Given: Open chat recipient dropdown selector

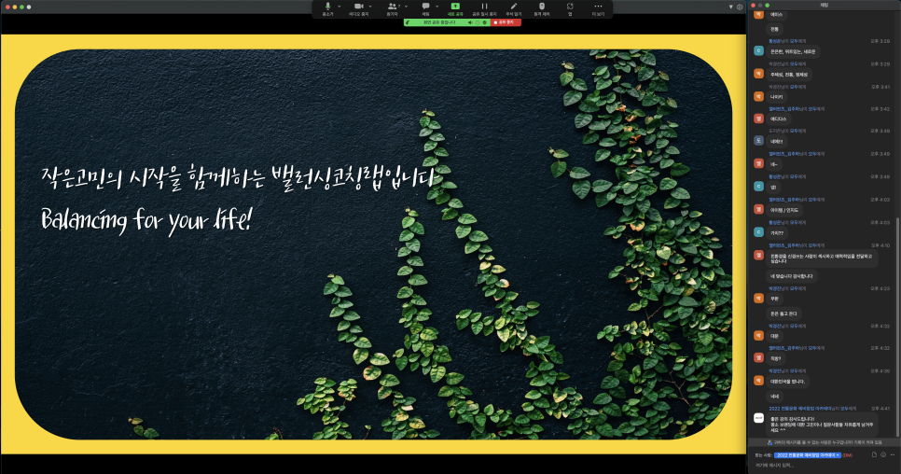Looking at the screenshot, I should click(x=808, y=455).
